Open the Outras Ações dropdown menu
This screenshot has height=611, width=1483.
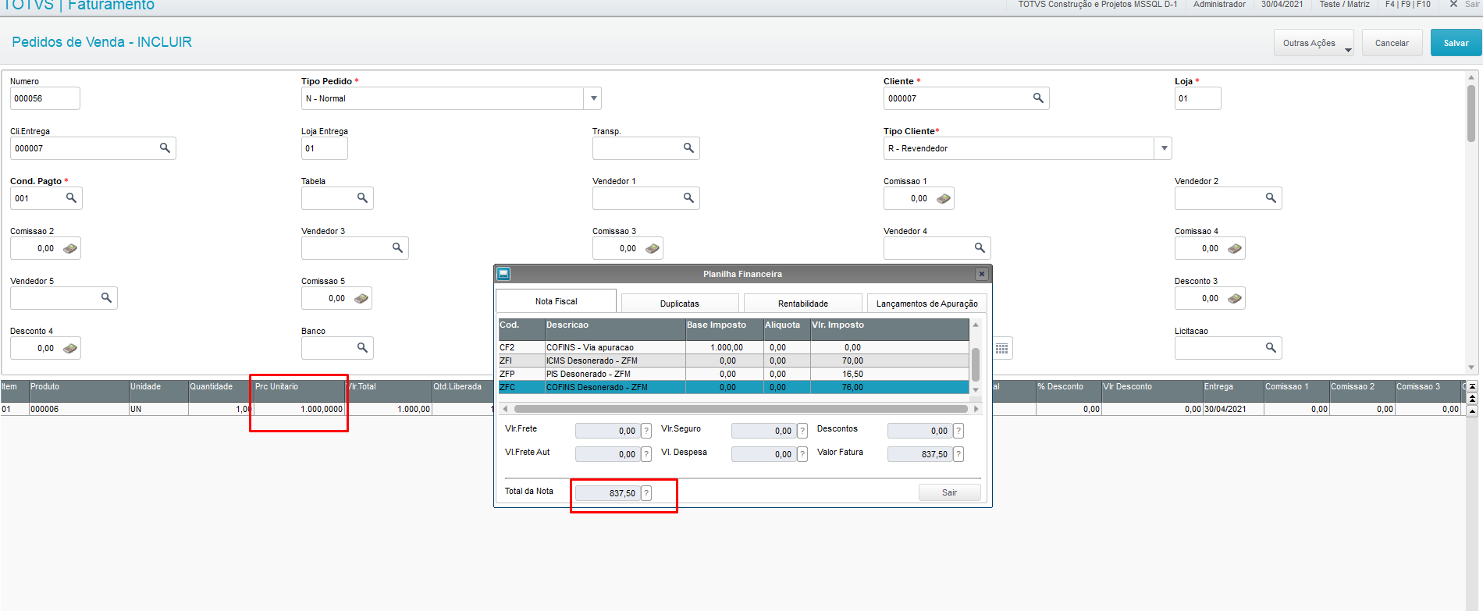click(1314, 43)
